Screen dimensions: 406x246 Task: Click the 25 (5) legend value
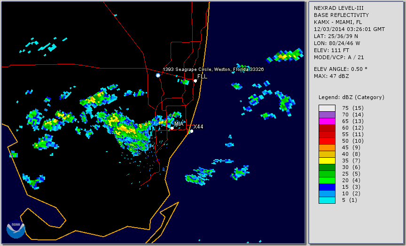(x=351, y=174)
